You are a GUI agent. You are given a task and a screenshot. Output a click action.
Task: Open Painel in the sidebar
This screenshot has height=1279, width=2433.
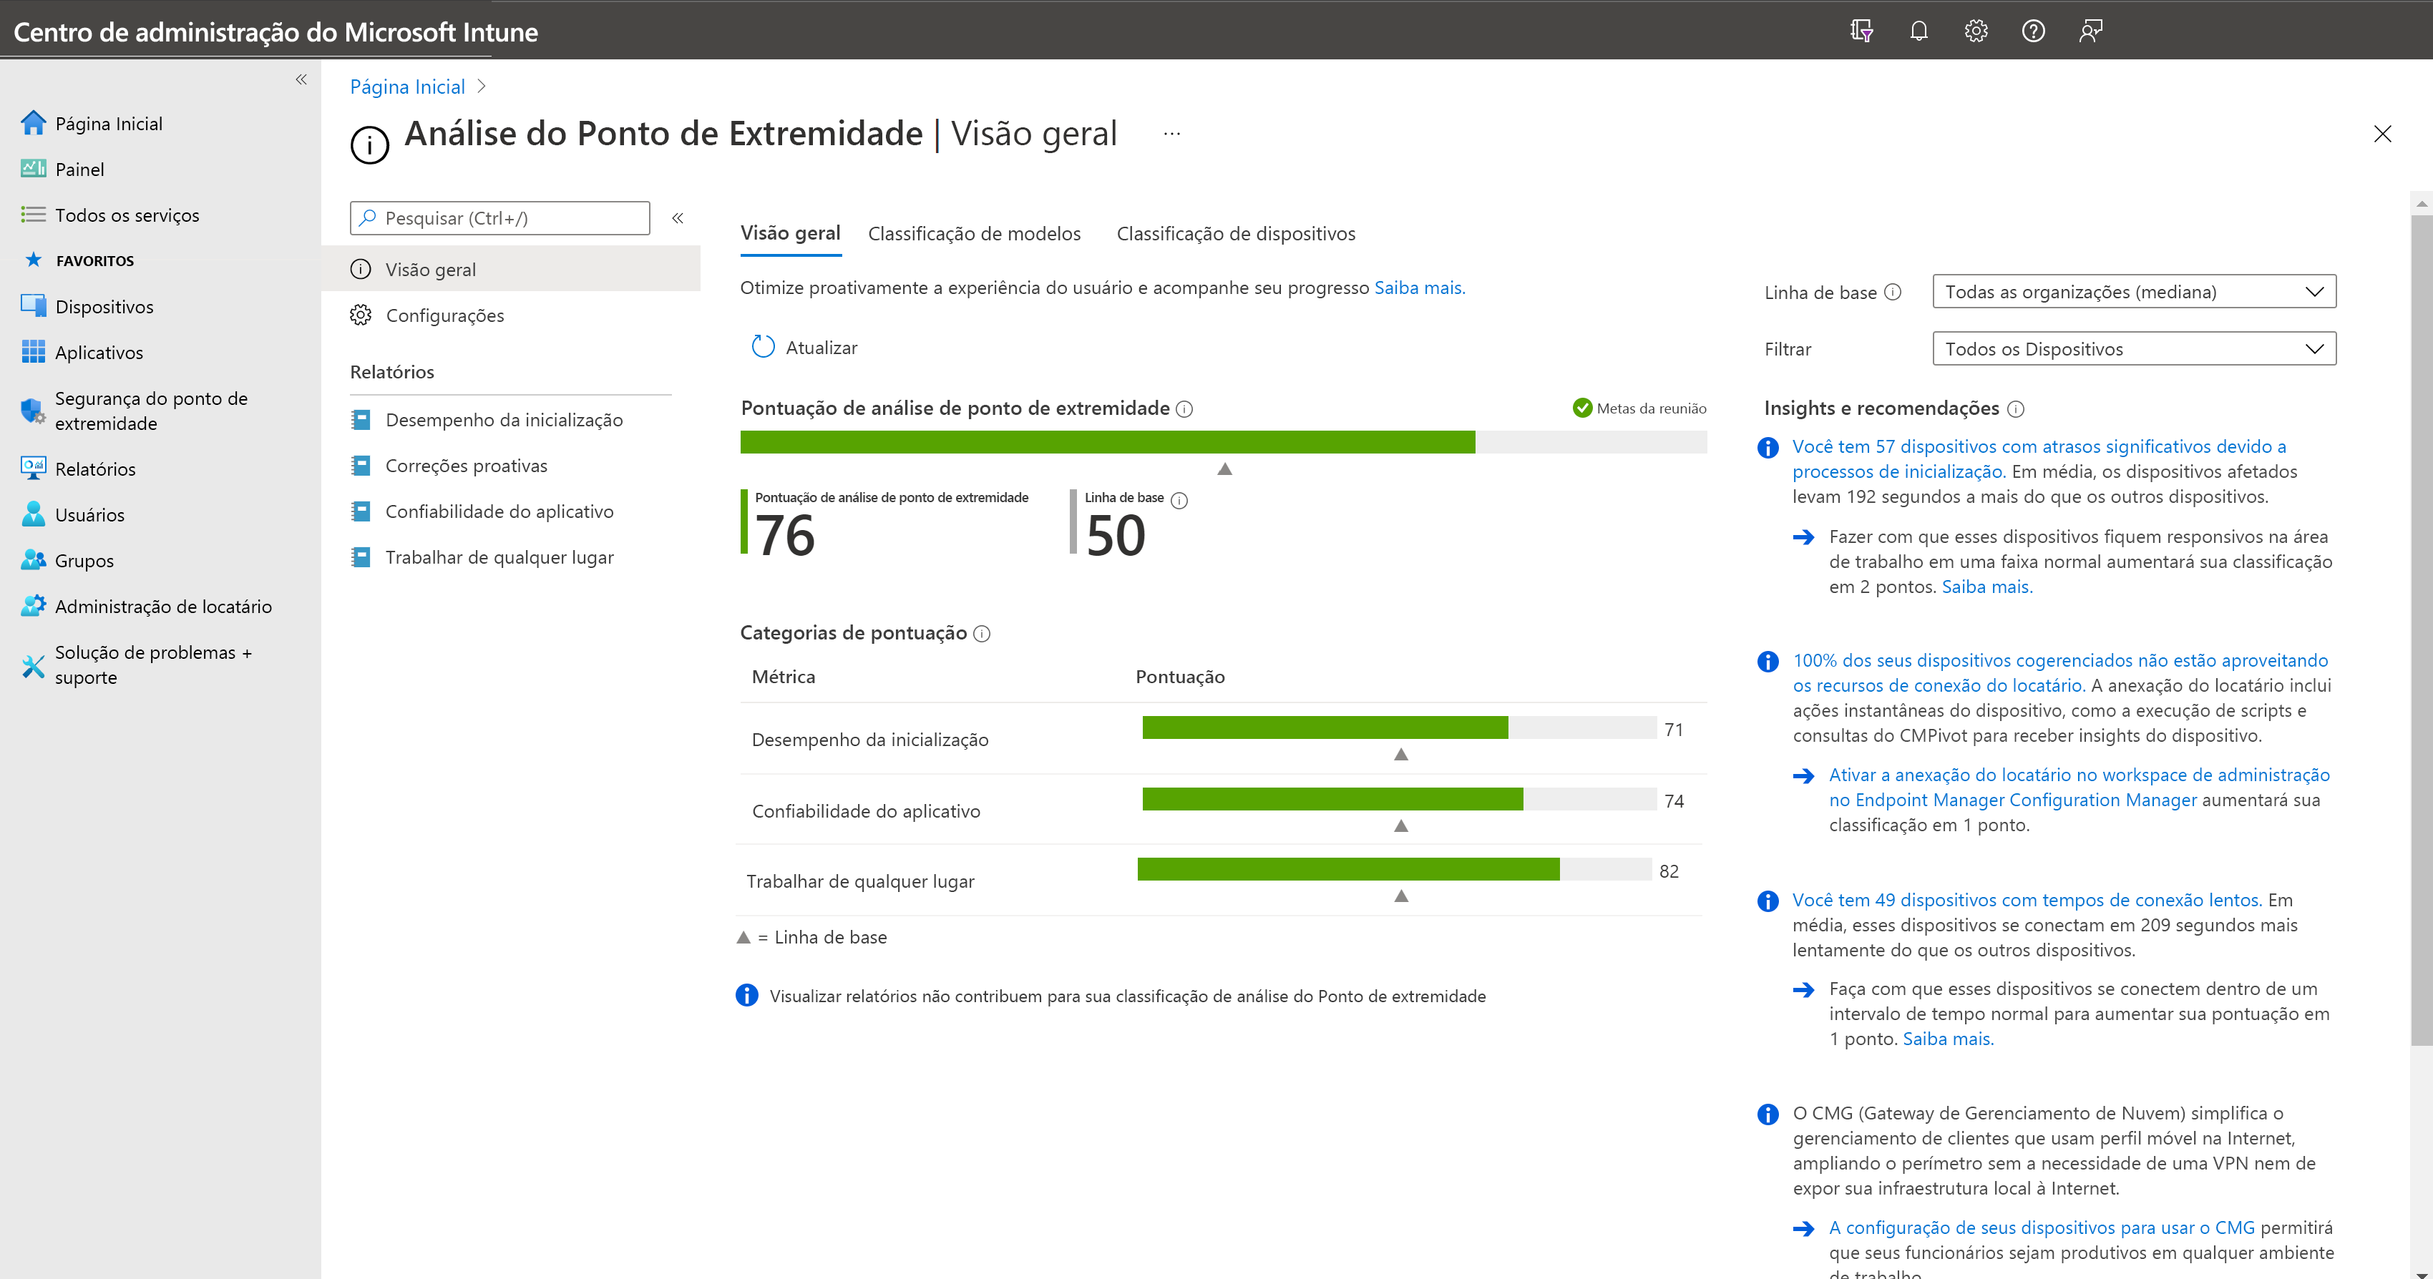pyautogui.click(x=79, y=169)
